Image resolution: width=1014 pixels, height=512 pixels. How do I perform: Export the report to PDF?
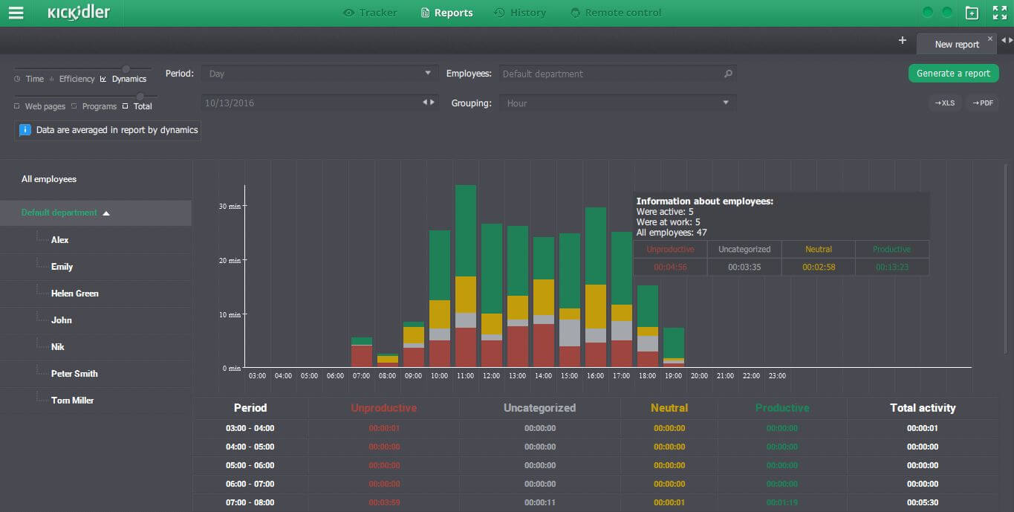pyautogui.click(x=982, y=103)
